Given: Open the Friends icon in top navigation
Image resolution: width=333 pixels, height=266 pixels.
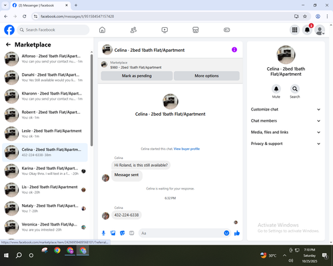Looking at the screenshot, I should click(x=133, y=30).
